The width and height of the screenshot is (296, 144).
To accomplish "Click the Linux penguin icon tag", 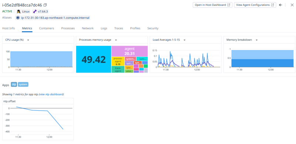I will pos(18,11).
